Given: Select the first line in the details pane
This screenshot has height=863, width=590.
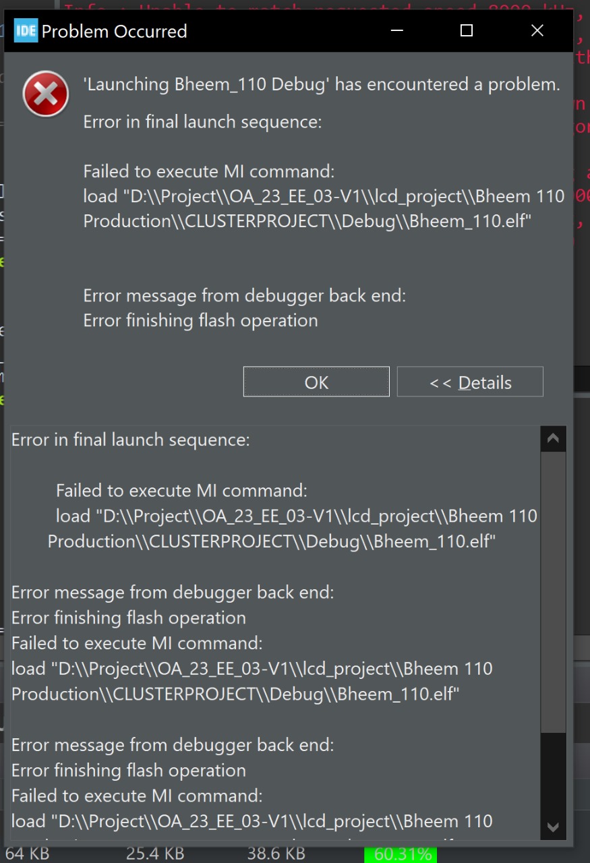Looking at the screenshot, I should tap(131, 440).
